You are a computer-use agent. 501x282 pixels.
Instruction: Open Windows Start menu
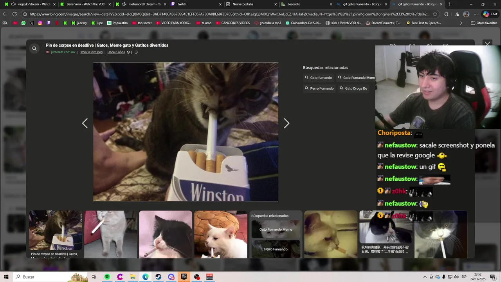(6, 277)
